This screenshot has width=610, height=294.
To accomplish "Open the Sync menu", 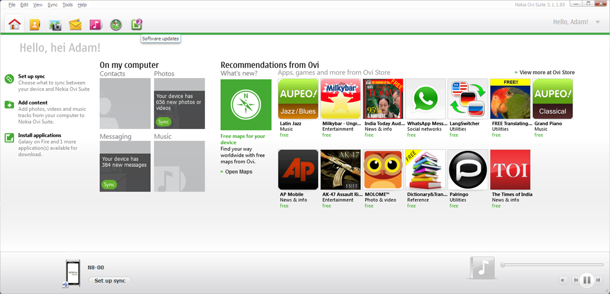I will [53, 5].
